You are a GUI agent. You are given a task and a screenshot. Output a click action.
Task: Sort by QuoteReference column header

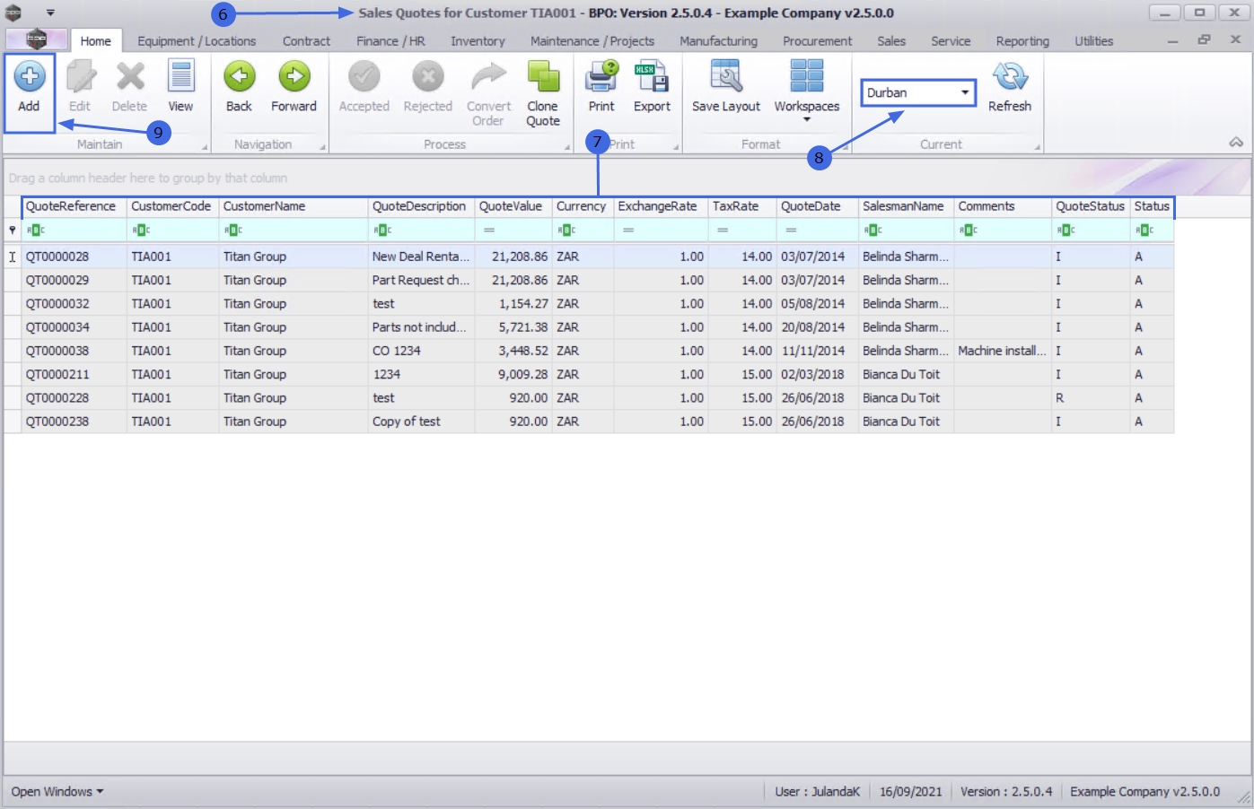[75, 206]
